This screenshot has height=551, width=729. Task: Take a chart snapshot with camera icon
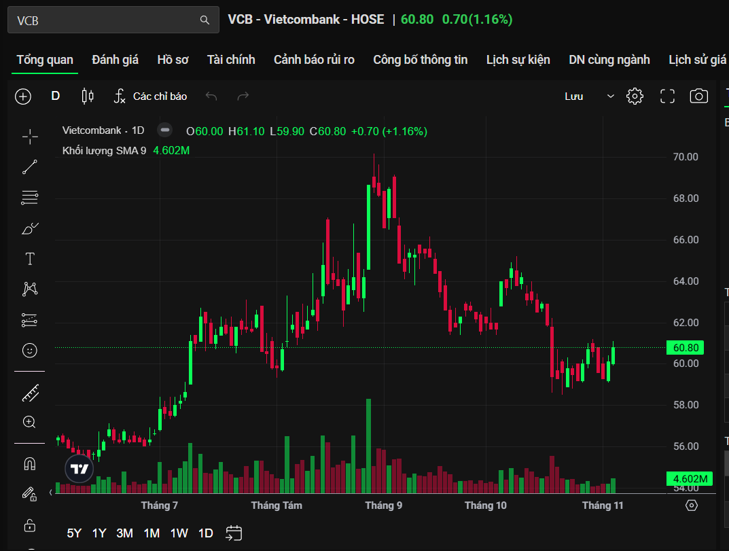click(698, 96)
